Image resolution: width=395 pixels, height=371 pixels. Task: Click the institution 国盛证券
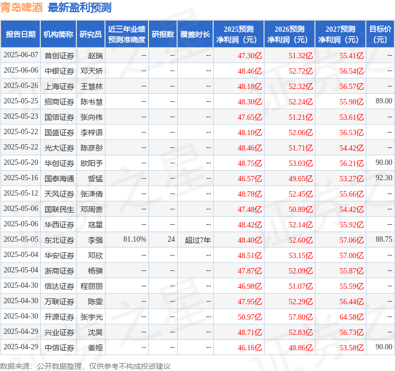point(59,132)
